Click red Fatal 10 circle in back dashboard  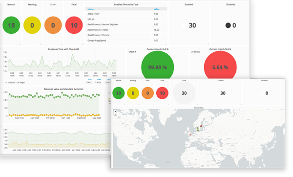[x=74, y=25]
